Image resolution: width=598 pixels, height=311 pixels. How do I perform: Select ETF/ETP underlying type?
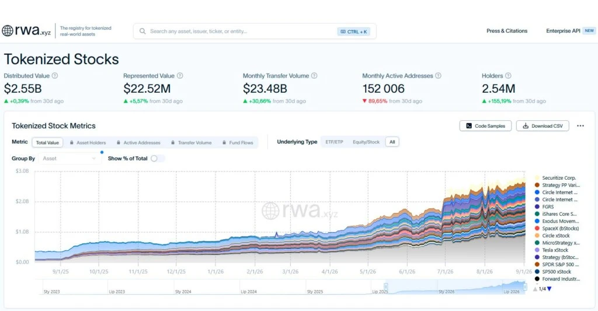click(x=334, y=142)
